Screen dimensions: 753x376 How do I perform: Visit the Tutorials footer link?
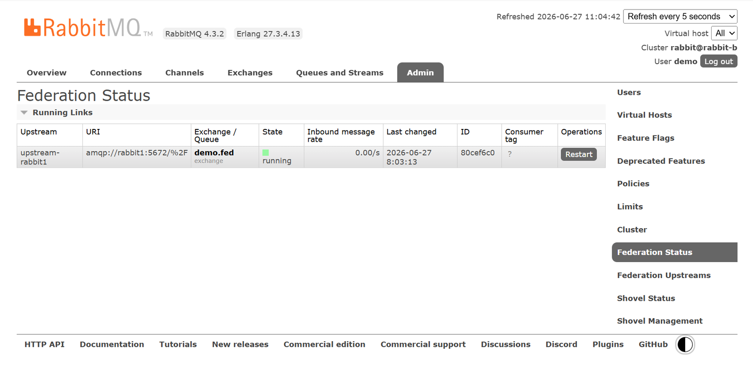click(178, 344)
